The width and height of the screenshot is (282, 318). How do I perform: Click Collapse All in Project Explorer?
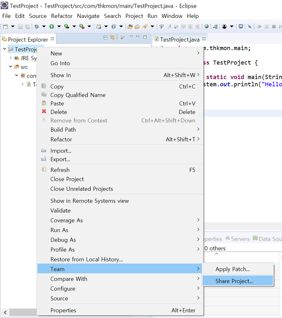[106, 37]
